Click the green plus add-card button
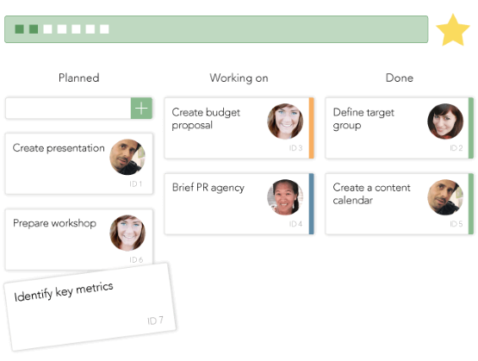Viewport: 478px width, 361px height. pyautogui.click(x=141, y=109)
